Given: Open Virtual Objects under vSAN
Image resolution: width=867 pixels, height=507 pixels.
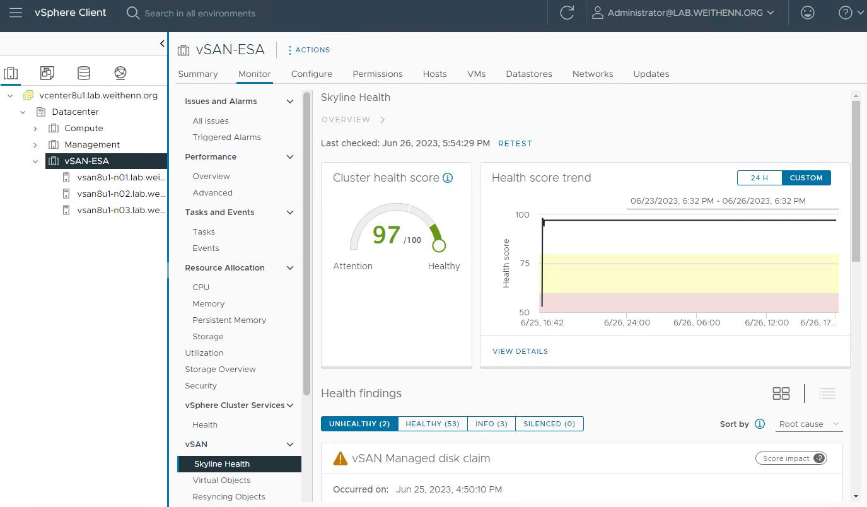Looking at the screenshot, I should pos(221,480).
